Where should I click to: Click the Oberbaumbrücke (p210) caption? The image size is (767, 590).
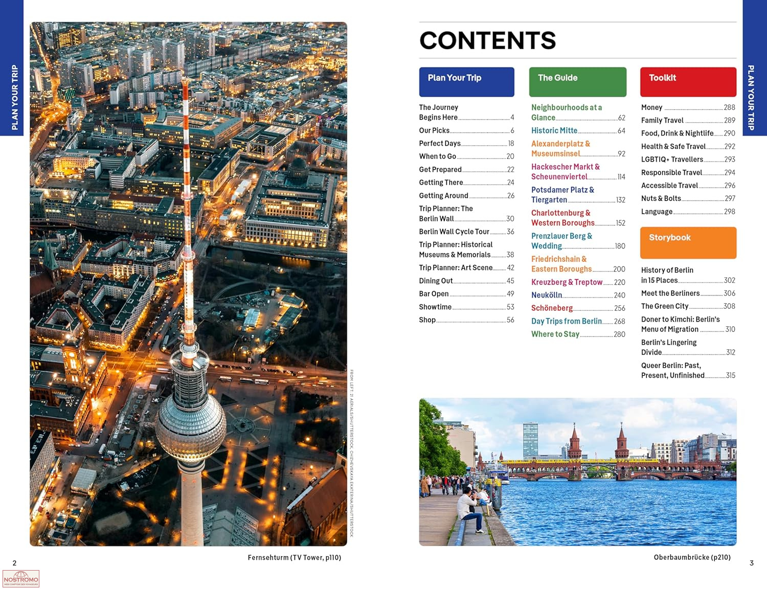(692, 557)
